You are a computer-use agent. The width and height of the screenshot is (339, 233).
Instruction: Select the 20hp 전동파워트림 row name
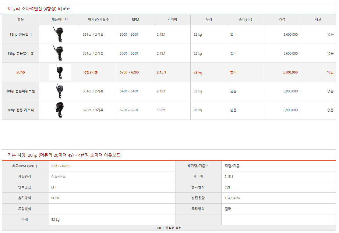click(20, 91)
